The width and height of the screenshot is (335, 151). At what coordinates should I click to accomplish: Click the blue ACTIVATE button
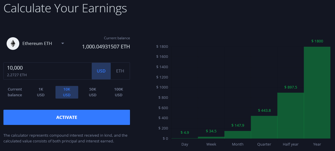click(67, 117)
